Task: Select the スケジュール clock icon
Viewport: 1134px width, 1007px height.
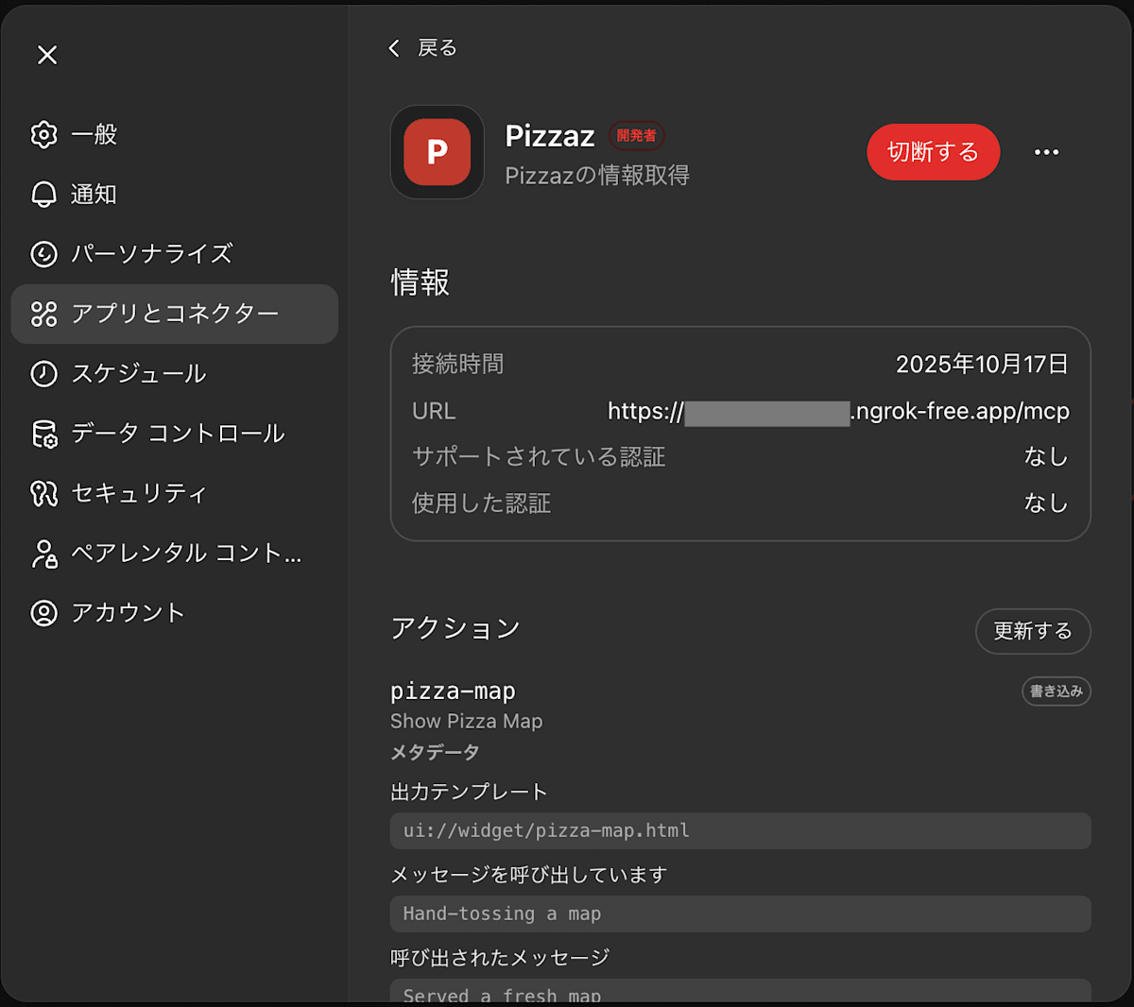Action: [x=43, y=374]
